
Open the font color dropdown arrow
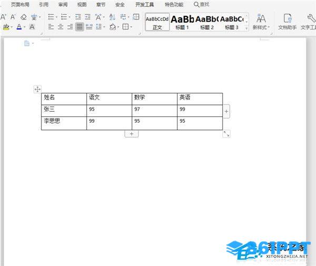pos(25,27)
